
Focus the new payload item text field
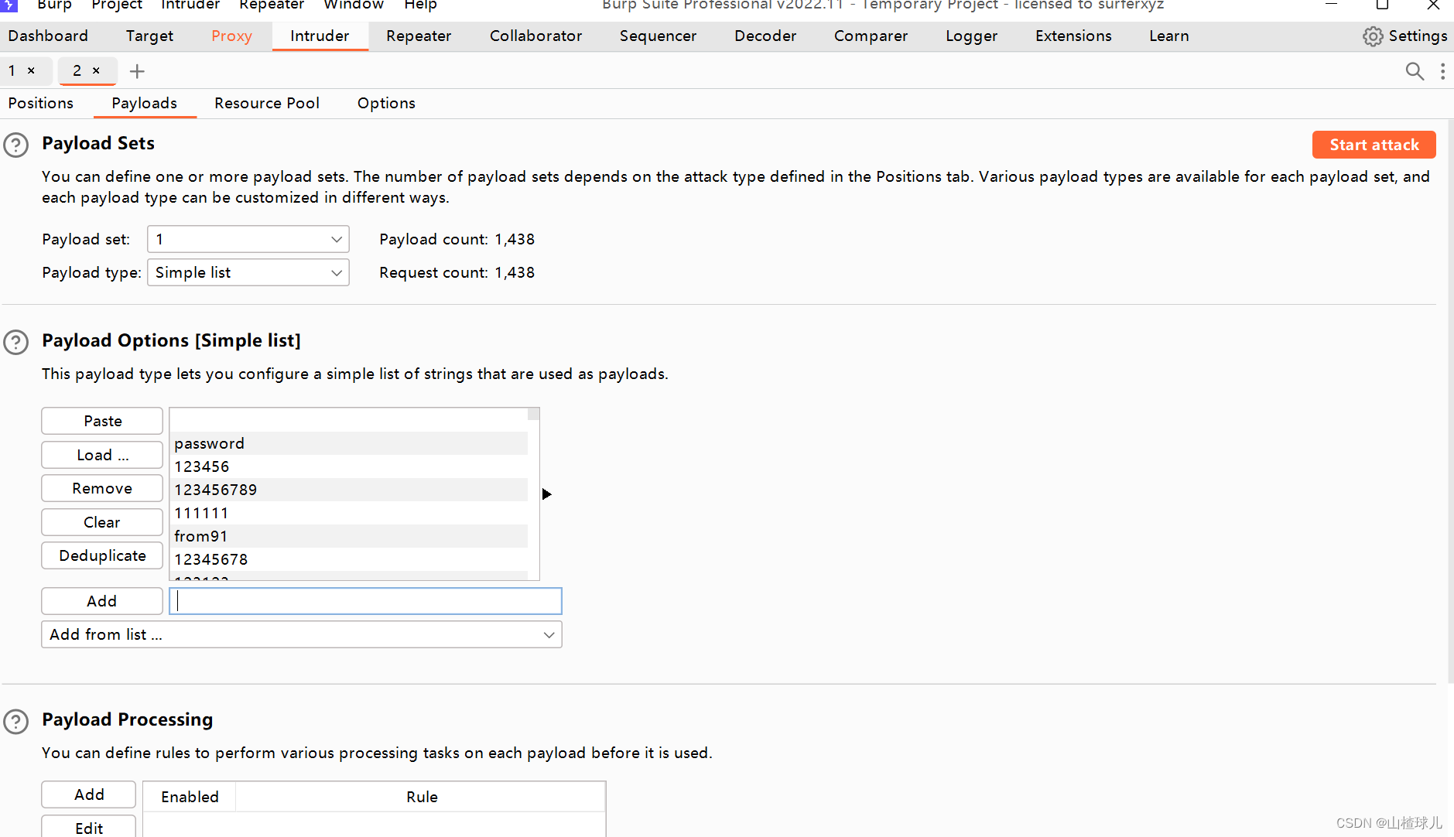point(365,601)
